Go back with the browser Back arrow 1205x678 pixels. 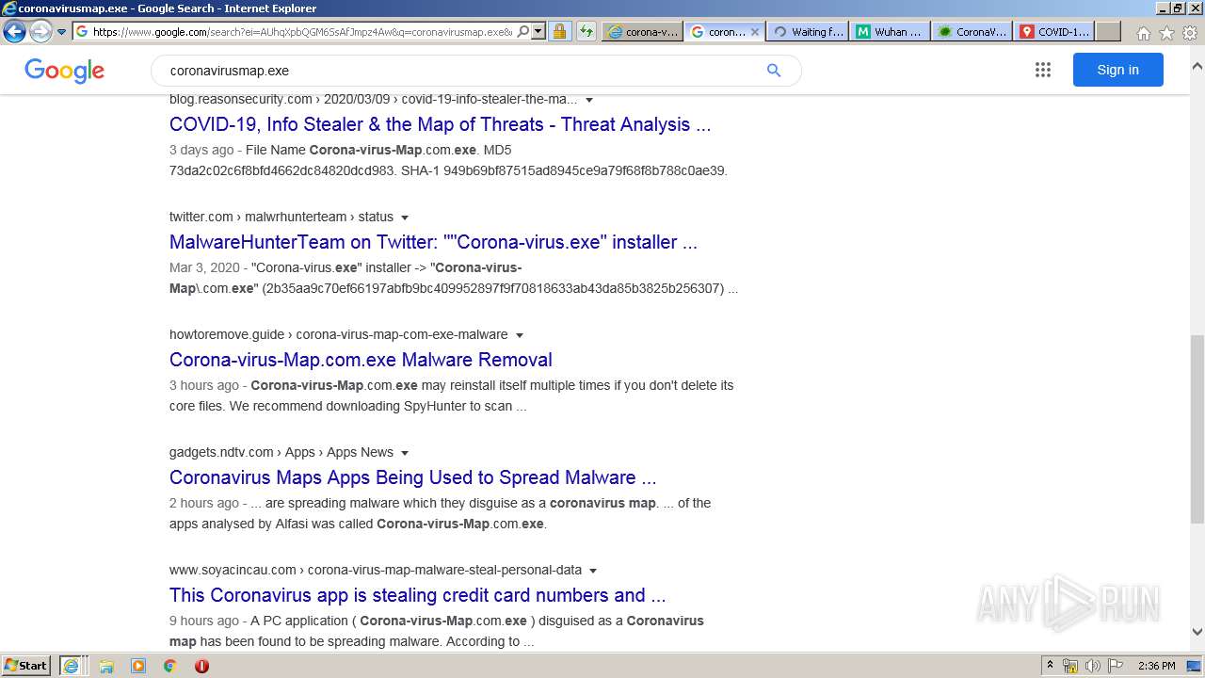14,31
